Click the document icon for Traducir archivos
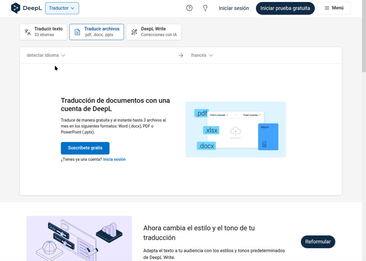Viewport: 366px width, 261px height. click(77, 32)
